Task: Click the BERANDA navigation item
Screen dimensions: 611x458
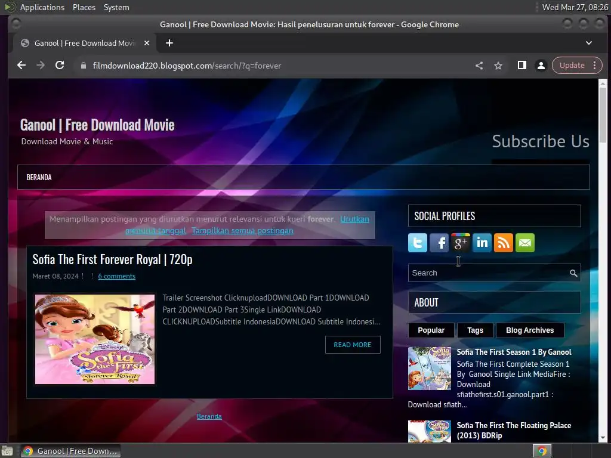Action: (x=39, y=177)
